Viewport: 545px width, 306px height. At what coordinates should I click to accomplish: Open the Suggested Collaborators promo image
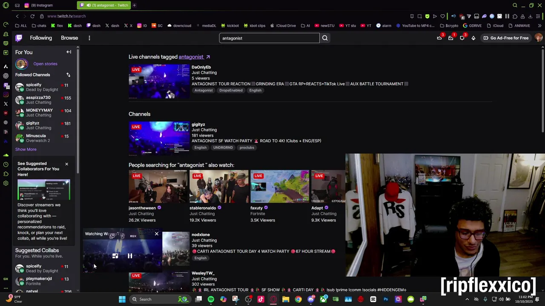click(44, 190)
